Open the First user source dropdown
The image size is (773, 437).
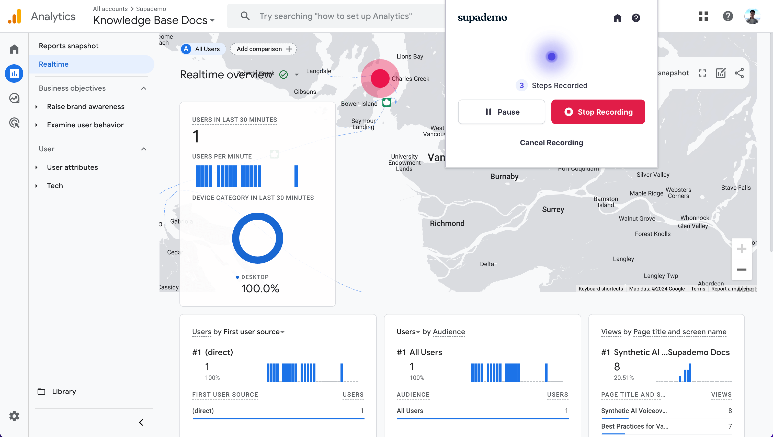(254, 332)
